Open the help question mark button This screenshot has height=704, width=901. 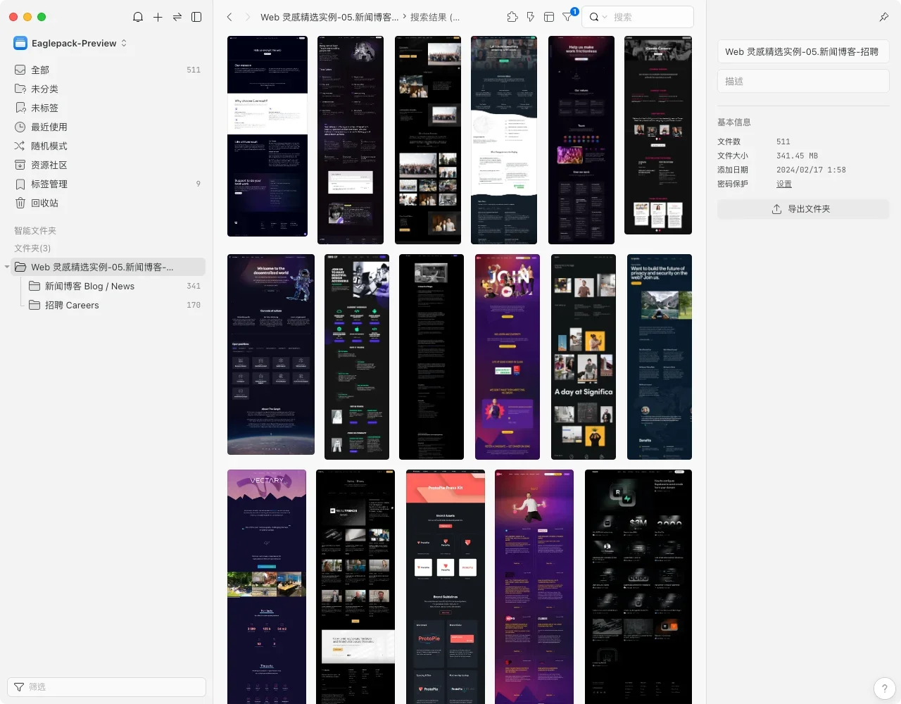coord(884,689)
